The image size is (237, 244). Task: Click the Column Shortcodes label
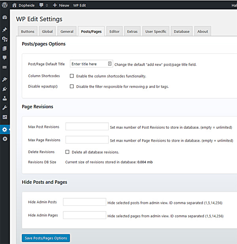(x=44, y=76)
